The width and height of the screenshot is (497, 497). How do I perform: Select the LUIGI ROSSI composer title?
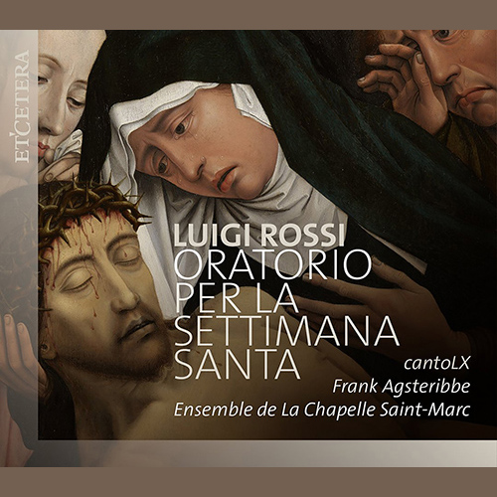click(259, 235)
